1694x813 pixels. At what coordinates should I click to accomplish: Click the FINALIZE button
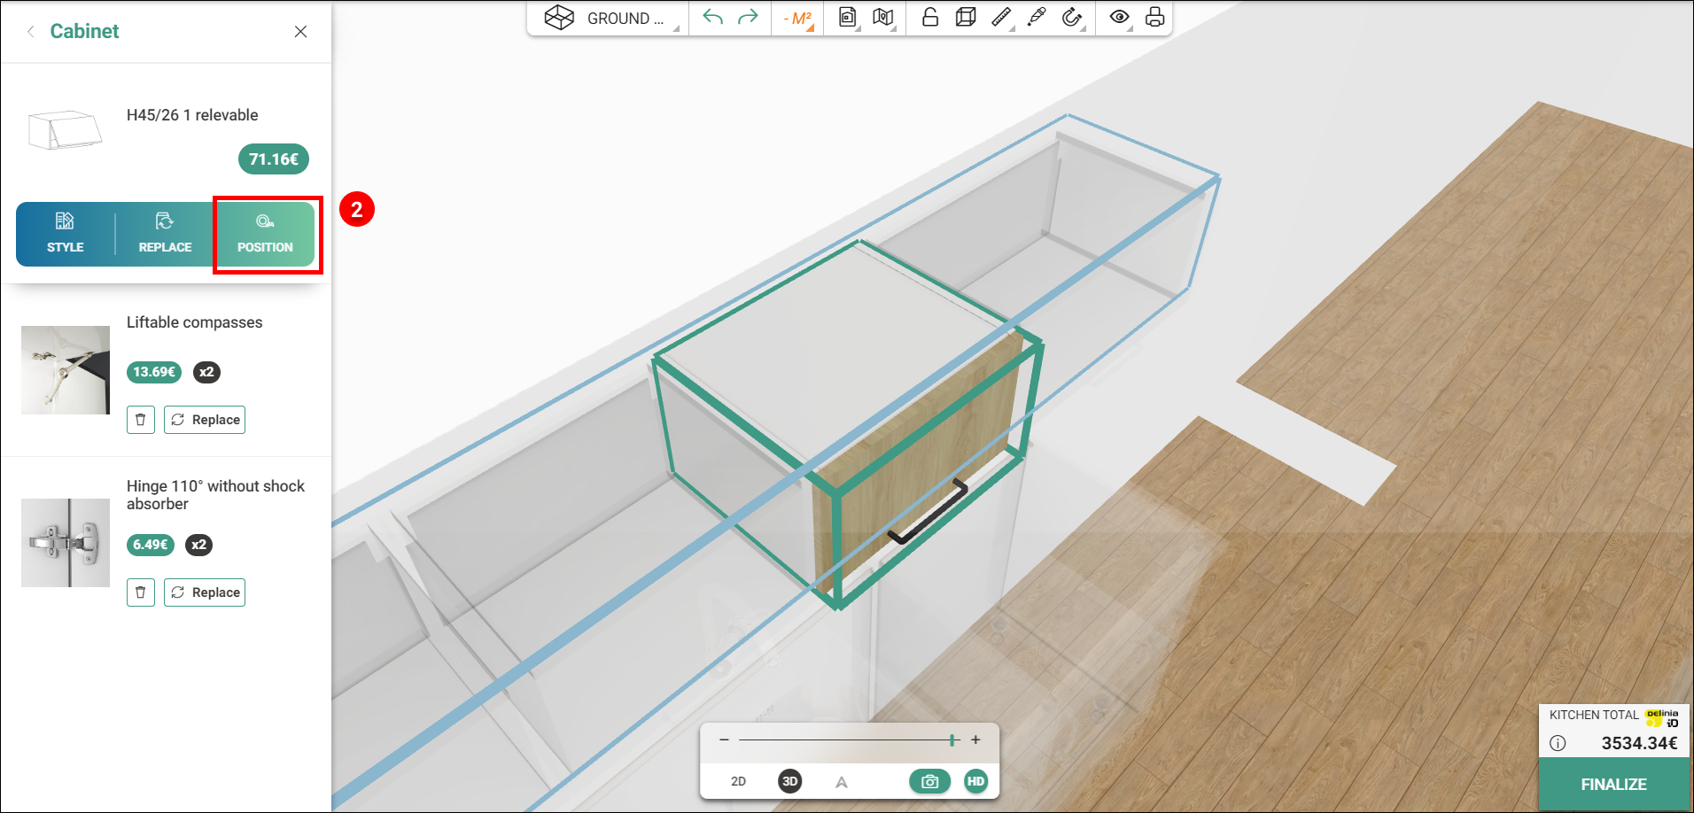tap(1614, 785)
